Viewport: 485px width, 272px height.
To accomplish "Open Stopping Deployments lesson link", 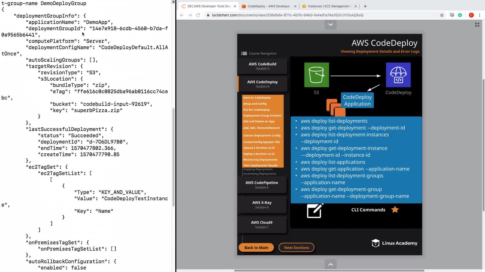I will point(258,169).
